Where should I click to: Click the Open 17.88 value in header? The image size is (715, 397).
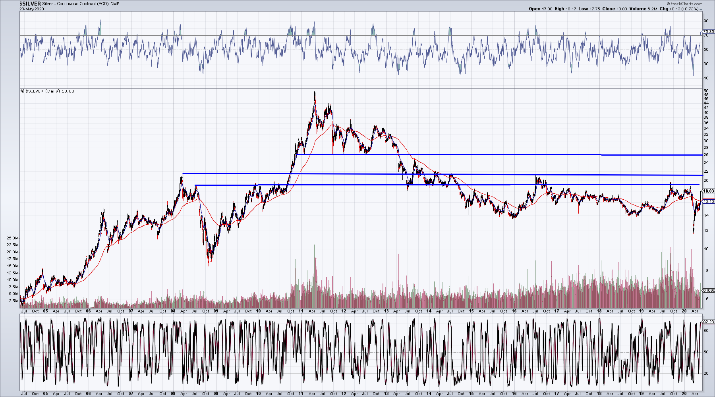coord(540,9)
